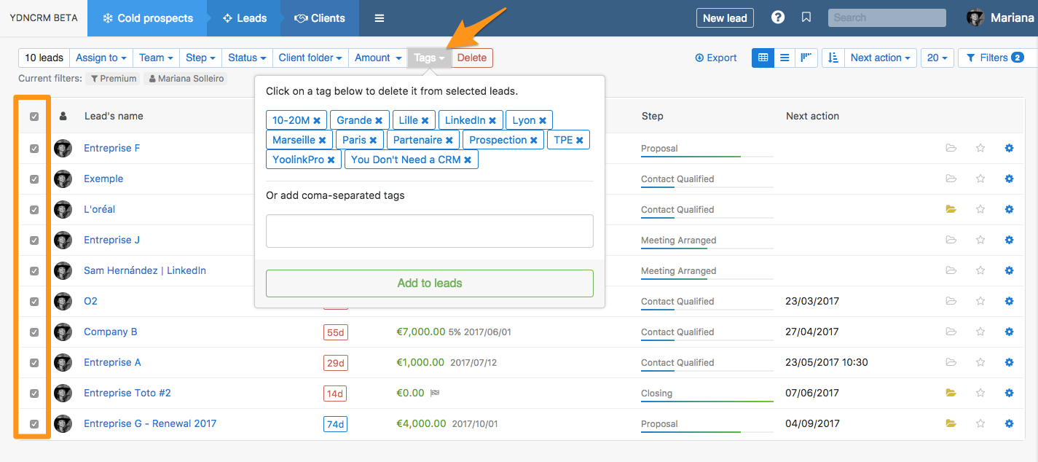
Task: Star the O2 lead
Action: tap(980, 301)
